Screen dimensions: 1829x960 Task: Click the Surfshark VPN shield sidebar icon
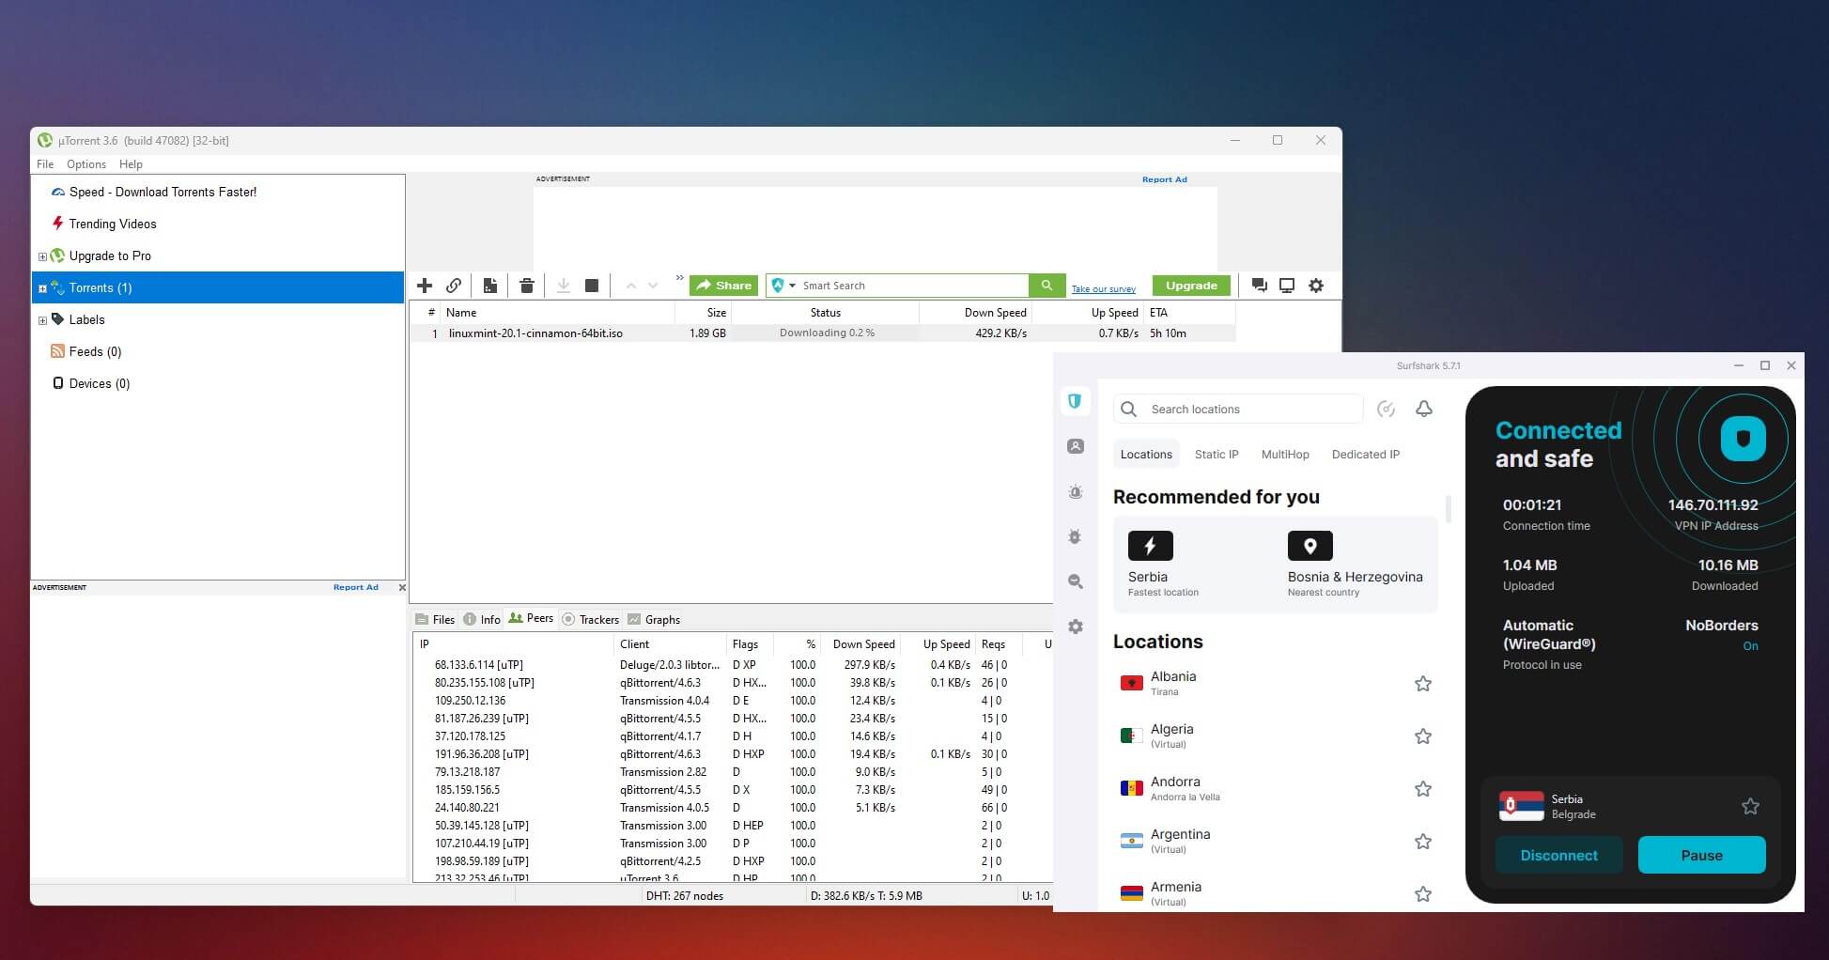coord(1075,401)
